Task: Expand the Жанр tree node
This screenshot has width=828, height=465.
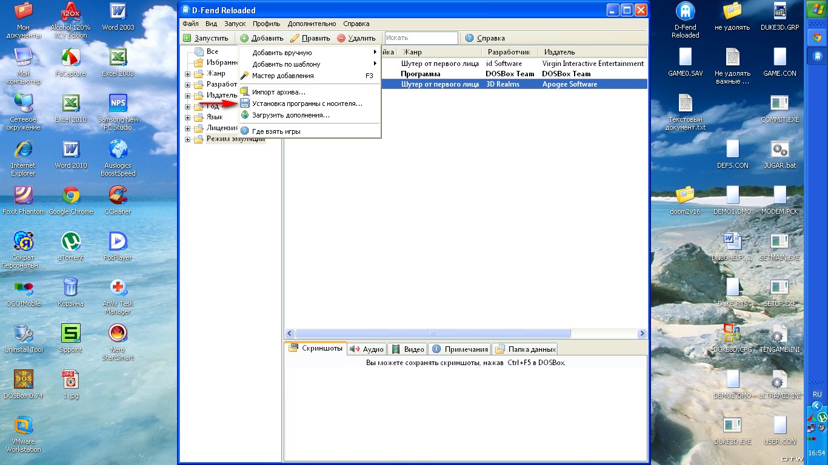Action: (188, 74)
